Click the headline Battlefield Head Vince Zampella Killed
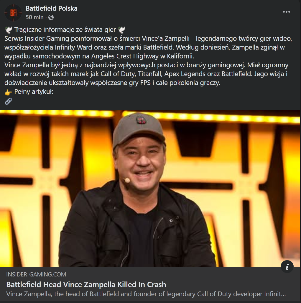301x303 pixels. click(86, 284)
